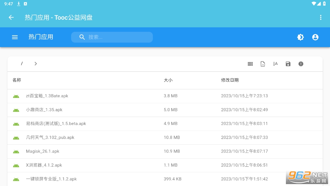
Task: Sort by 名称 column header
Action: [17, 80]
